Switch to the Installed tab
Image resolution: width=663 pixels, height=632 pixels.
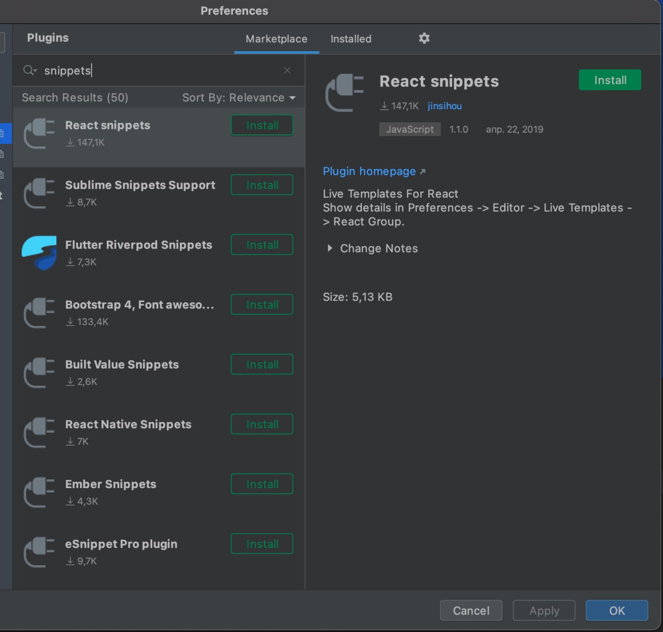pos(351,39)
